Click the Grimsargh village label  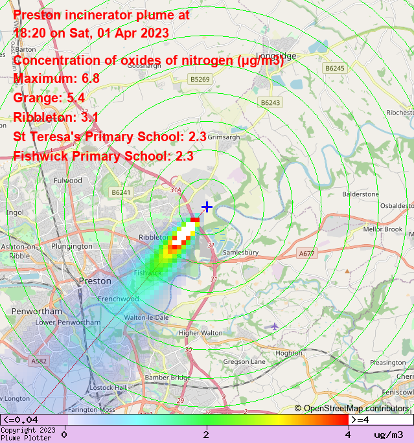[x=224, y=137]
